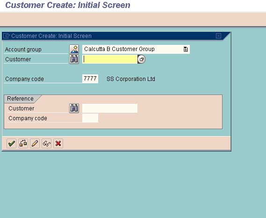Click the Account group picture icon button
Image resolution: width=266 pixels, height=218 pixels.
(74, 49)
